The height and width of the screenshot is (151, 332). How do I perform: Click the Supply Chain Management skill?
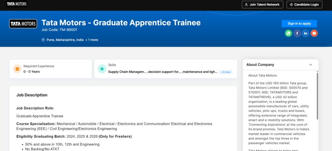tap(127, 72)
